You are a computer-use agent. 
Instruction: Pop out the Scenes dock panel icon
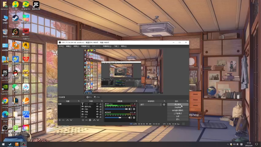coord(79,101)
